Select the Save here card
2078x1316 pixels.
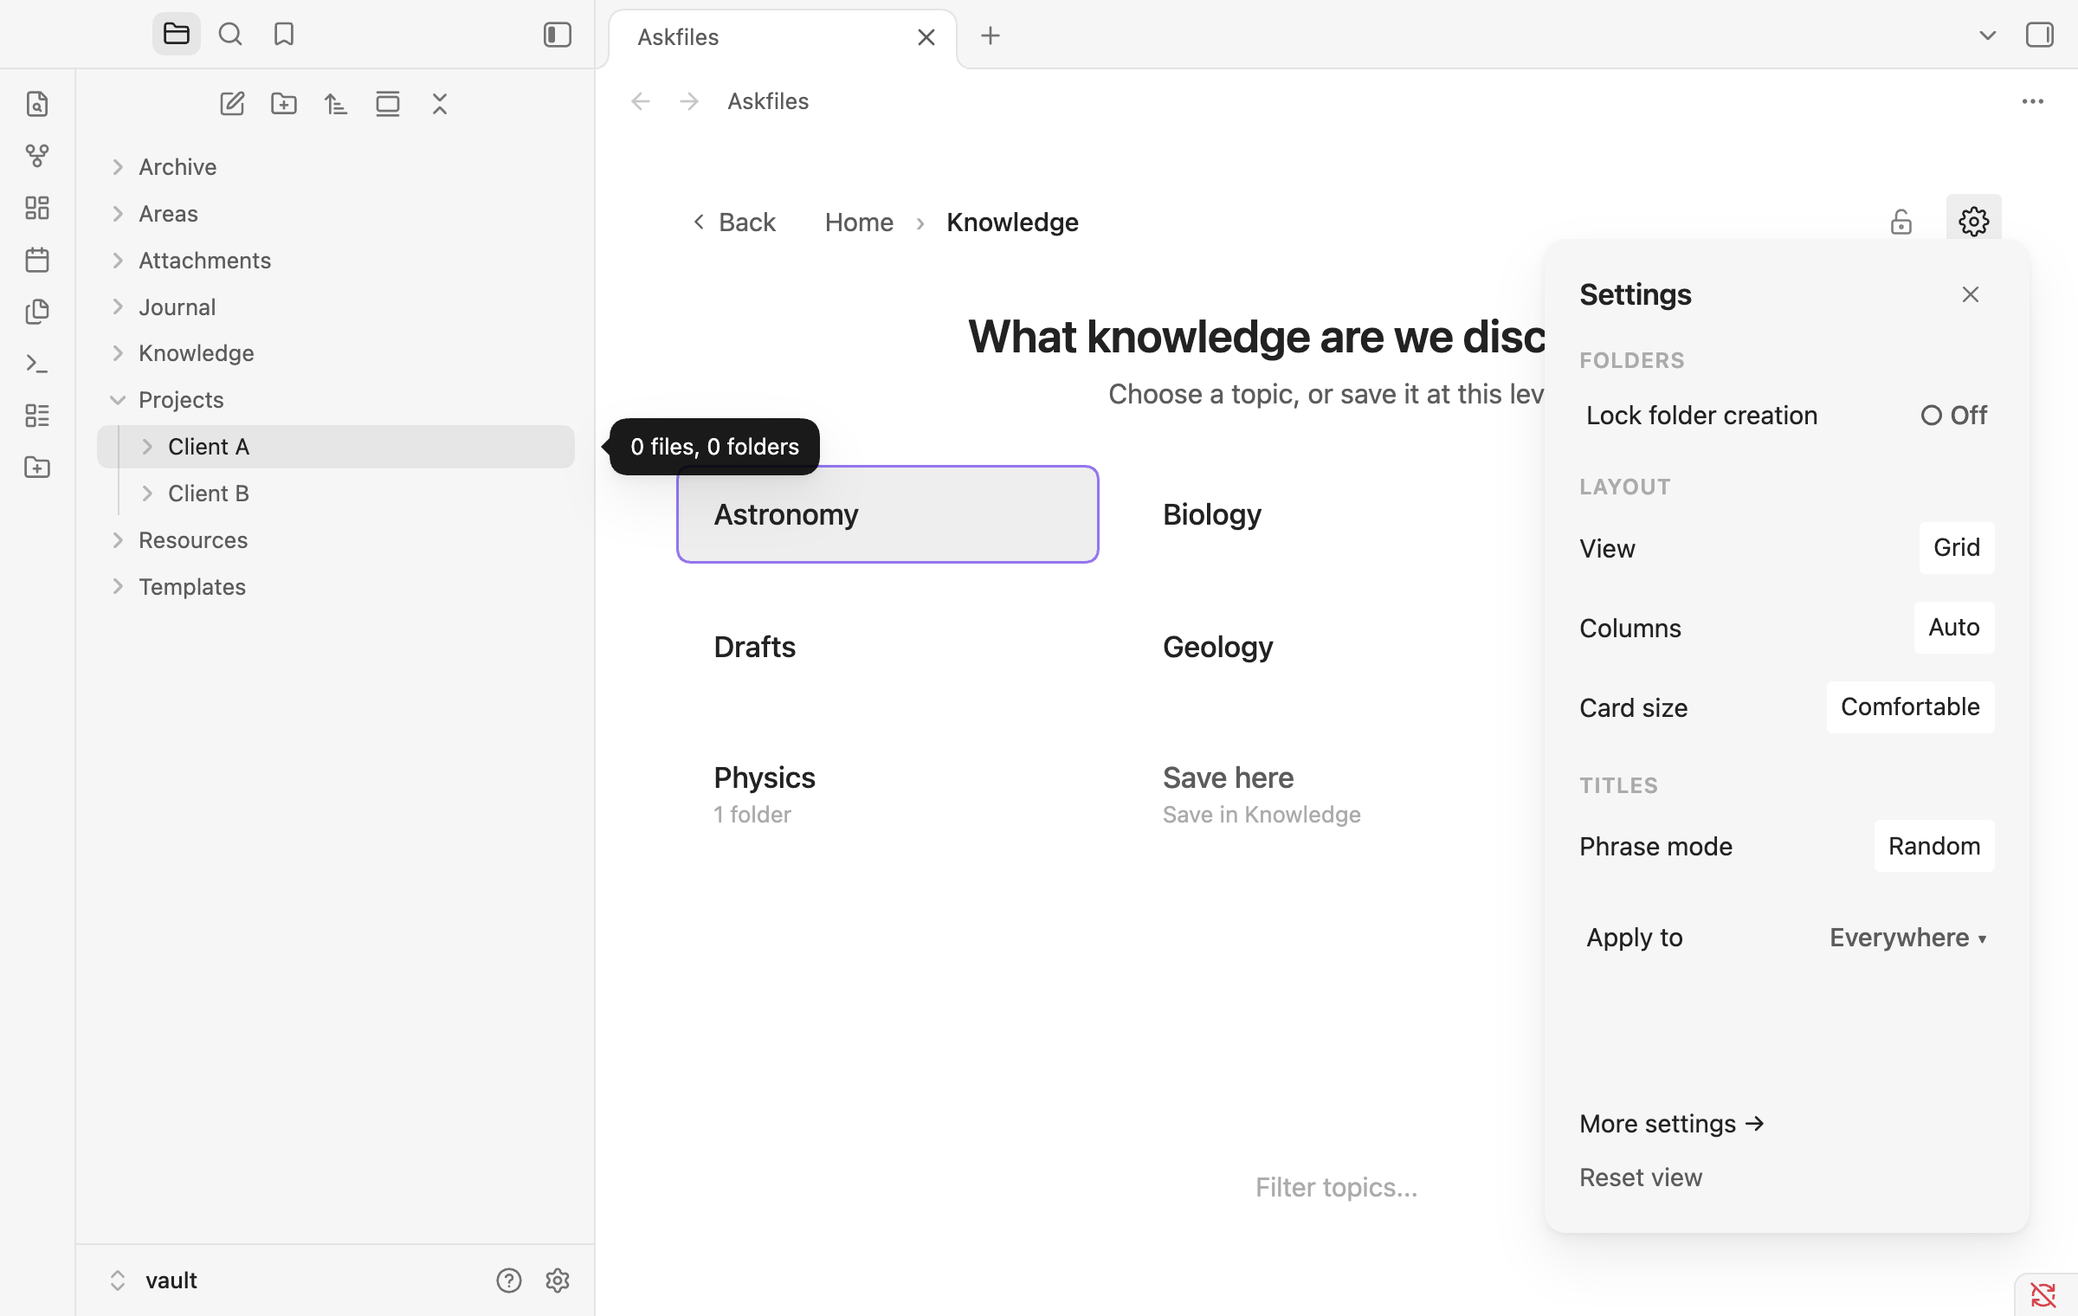(1336, 794)
